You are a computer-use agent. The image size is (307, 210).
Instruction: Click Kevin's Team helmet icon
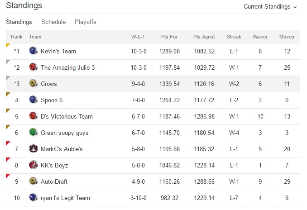[33, 51]
